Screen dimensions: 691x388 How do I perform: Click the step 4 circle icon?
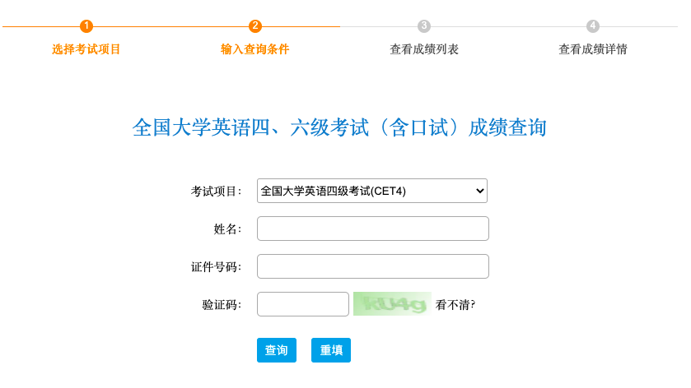(x=593, y=26)
